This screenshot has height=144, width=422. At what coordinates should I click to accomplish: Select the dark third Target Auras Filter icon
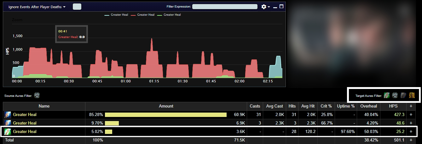point(403,95)
